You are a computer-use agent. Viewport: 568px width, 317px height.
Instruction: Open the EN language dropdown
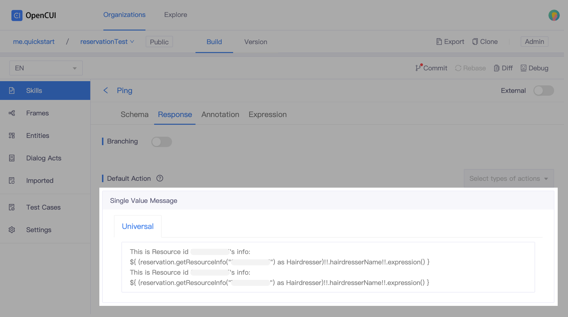[46, 68]
